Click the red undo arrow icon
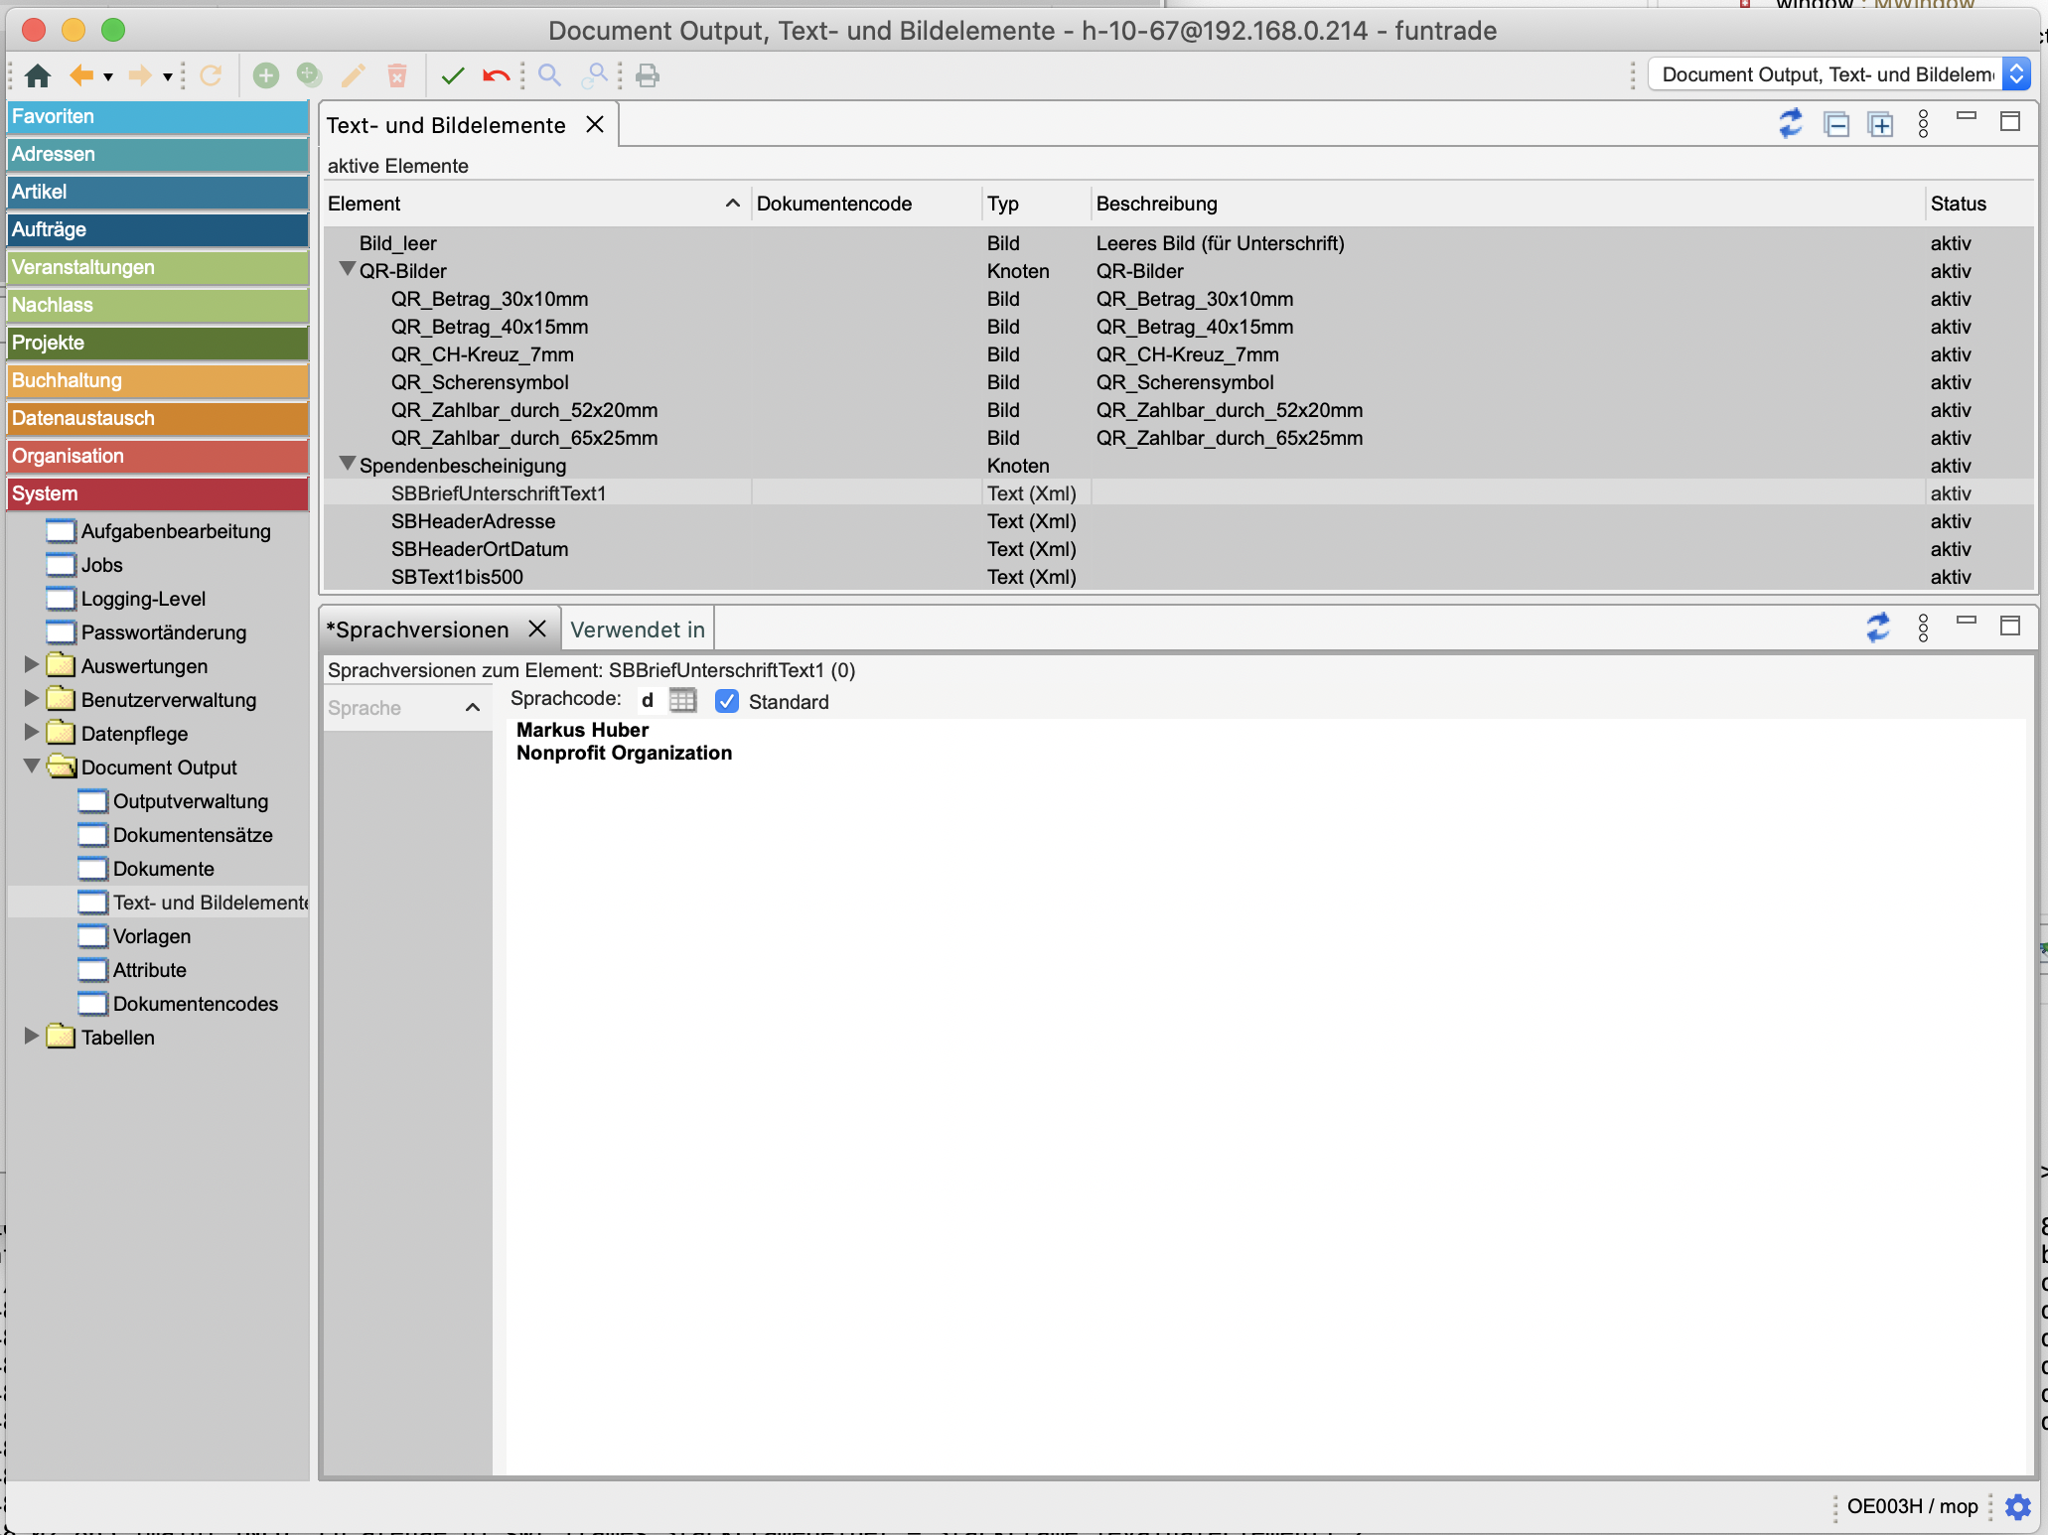This screenshot has width=2048, height=1535. tap(496, 75)
